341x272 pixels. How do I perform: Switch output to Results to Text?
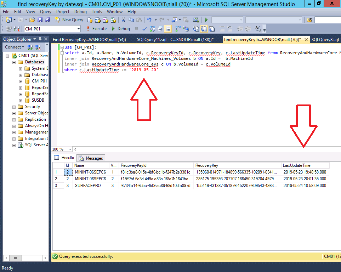click(x=196, y=29)
